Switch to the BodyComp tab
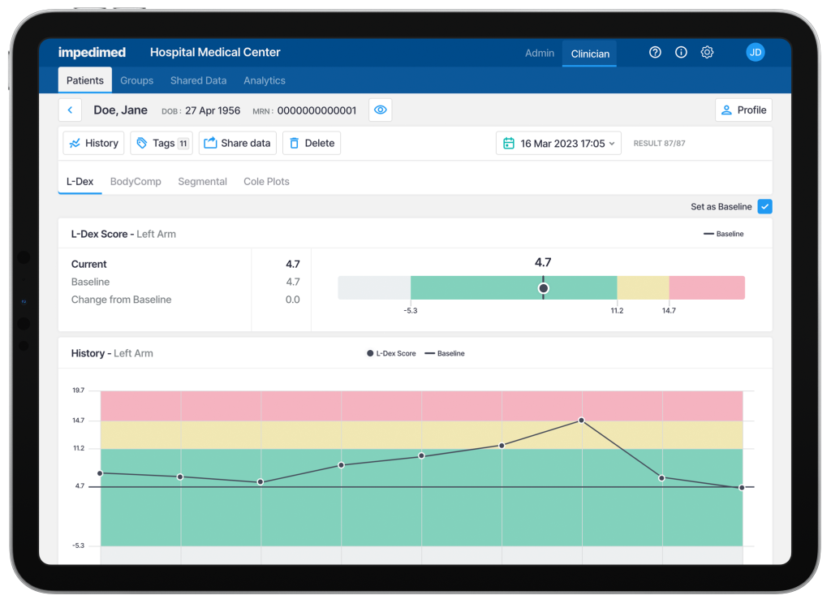Image resolution: width=831 pixels, height=604 pixels. 136,182
